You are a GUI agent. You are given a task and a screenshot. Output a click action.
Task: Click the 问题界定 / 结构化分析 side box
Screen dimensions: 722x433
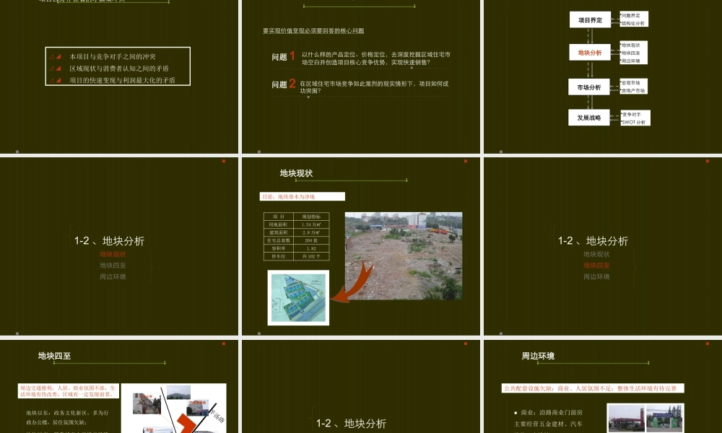634,19
